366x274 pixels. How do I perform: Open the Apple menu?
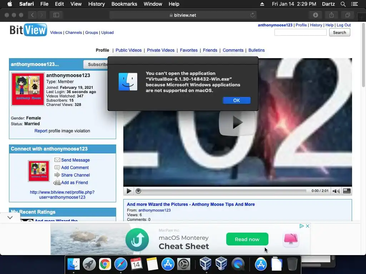point(10,4)
